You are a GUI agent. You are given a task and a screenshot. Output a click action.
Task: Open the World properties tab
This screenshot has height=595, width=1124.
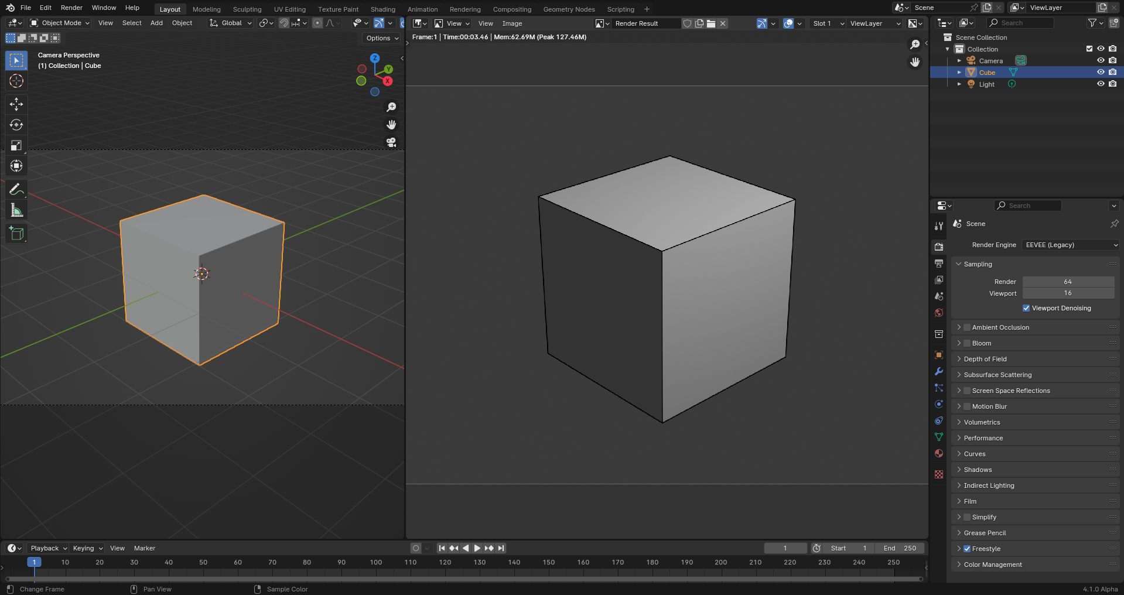point(939,313)
